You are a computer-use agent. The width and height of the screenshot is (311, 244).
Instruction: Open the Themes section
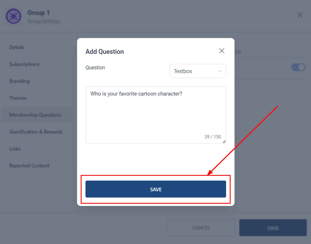pyautogui.click(x=18, y=98)
